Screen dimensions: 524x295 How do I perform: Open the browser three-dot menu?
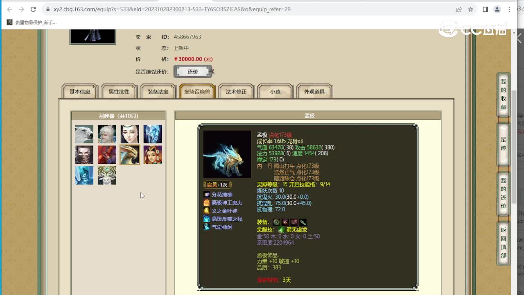pyautogui.click(x=510, y=9)
